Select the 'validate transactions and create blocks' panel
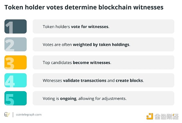The image size is (182, 123). coord(103,80)
